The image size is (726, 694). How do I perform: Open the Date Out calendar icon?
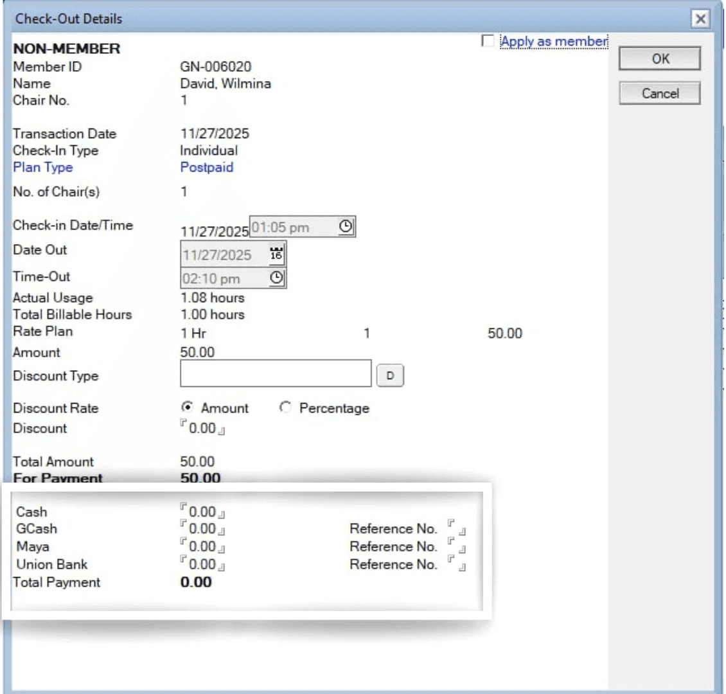click(276, 254)
